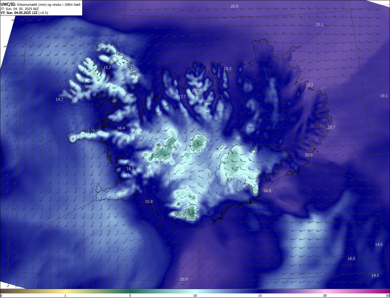The image size is (390, 298).
Task: Click the 16.4 wind value label
Action: (121, 128)
